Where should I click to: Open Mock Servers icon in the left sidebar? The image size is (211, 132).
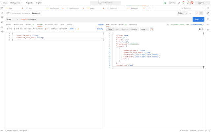click(x=2, y=22)
